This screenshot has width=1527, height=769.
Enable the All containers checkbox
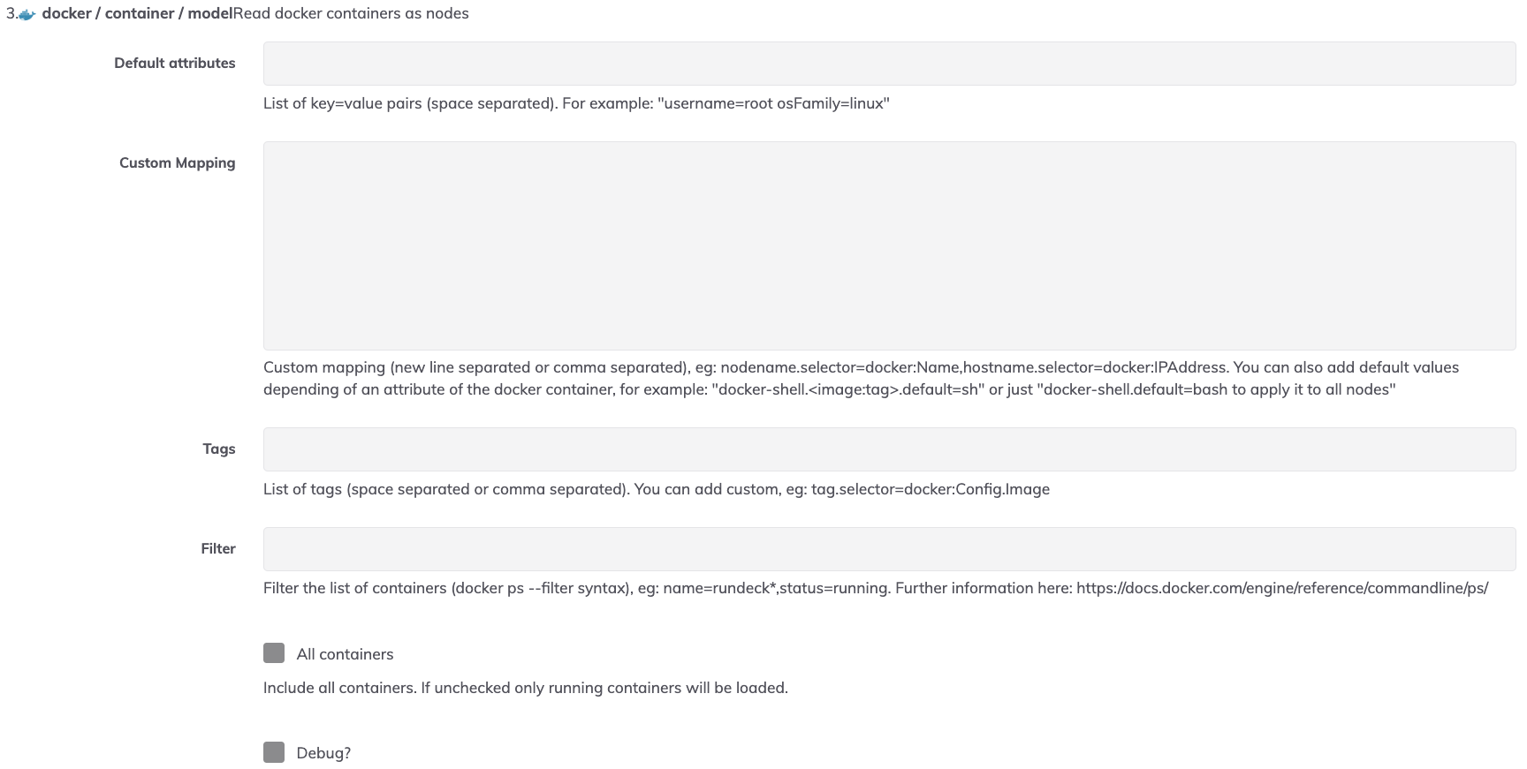[274, 653]
